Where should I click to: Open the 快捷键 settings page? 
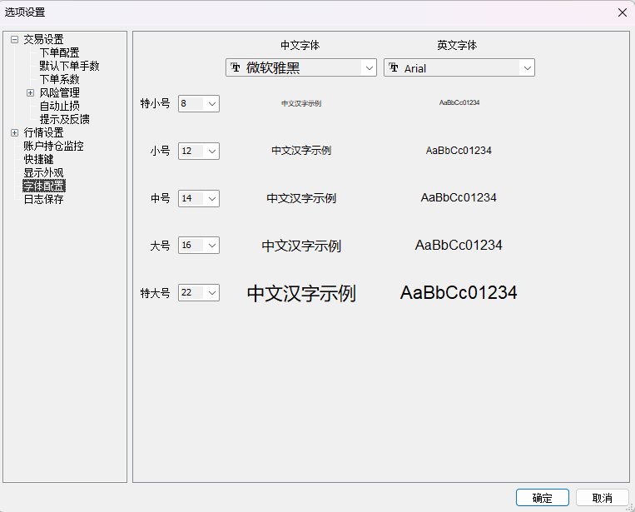[38, 159]
